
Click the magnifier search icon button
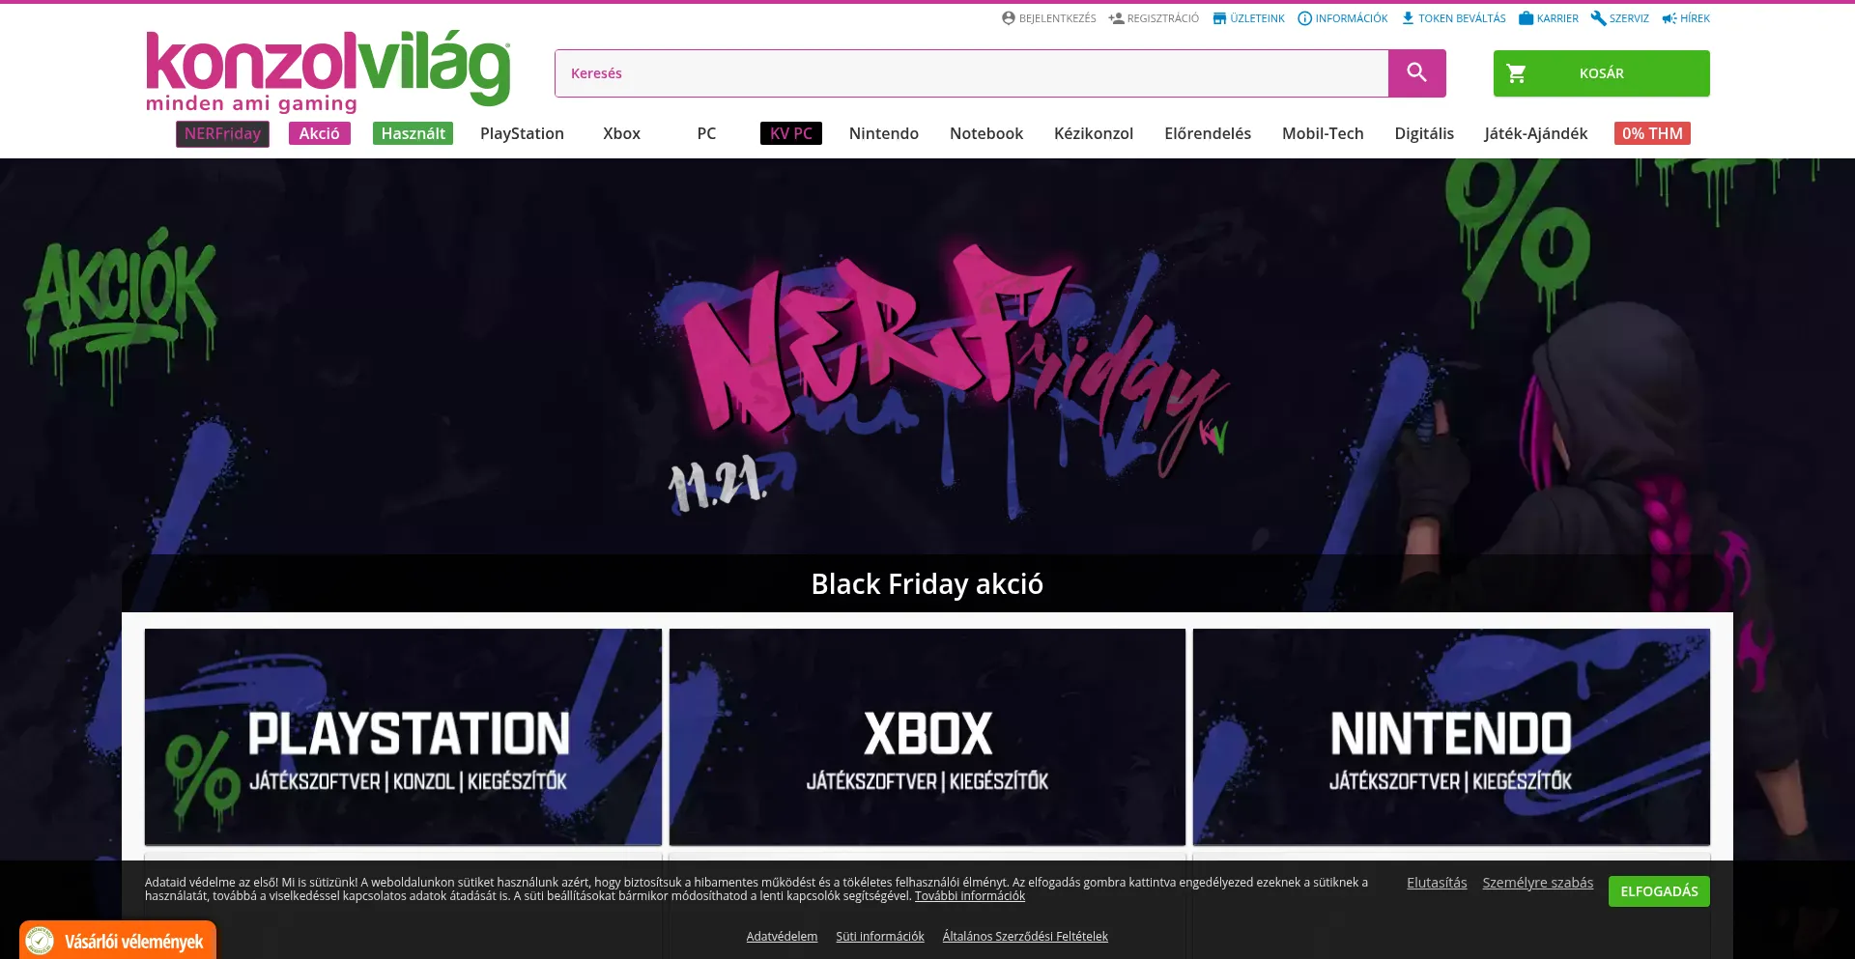coord(1416,73)
